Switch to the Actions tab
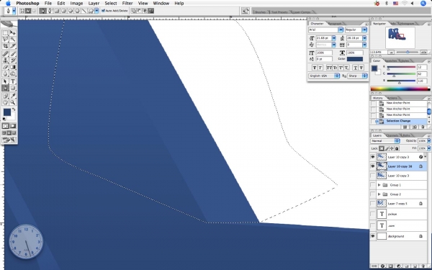 point(392,98)
